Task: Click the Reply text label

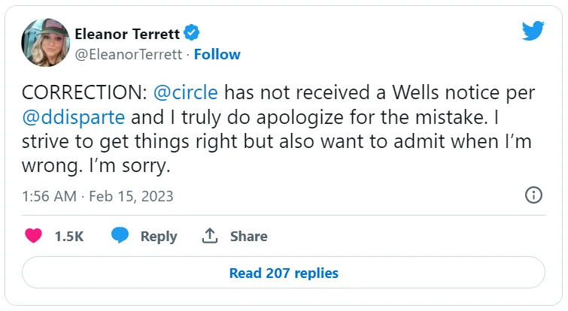Action: (x=159, y=236)
